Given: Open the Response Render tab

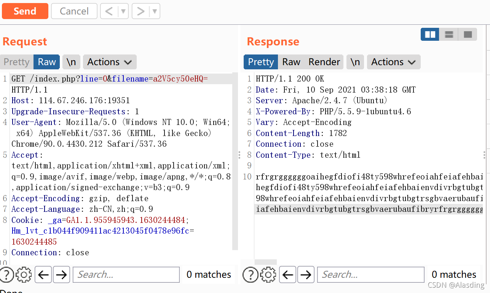Looking at the screenshot, I should point(324,62).
